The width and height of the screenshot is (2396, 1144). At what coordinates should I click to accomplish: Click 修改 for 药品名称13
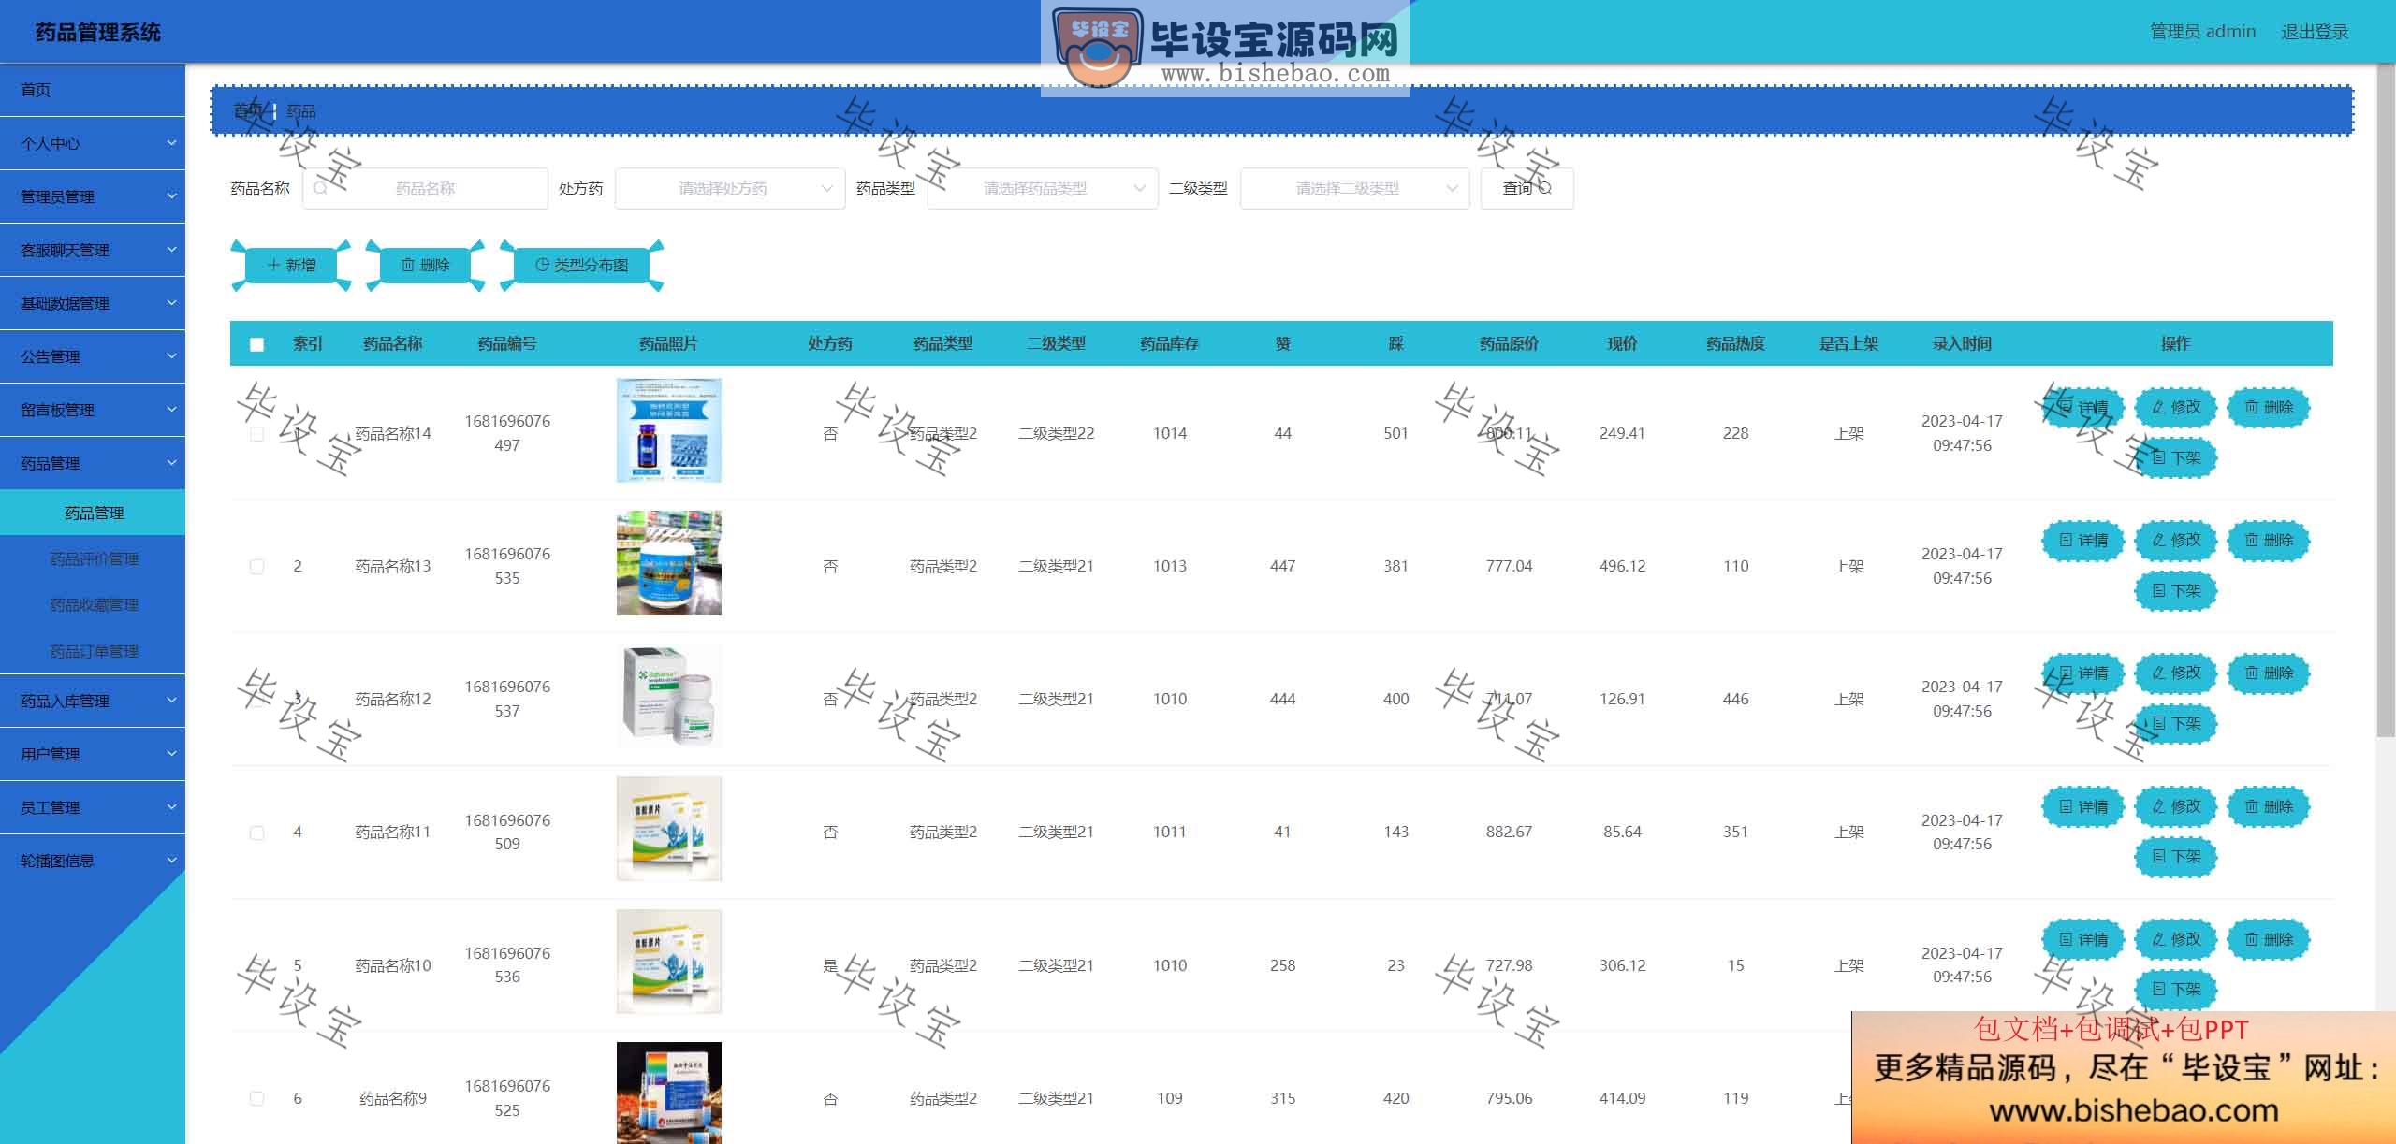(x=2176, y=541)
